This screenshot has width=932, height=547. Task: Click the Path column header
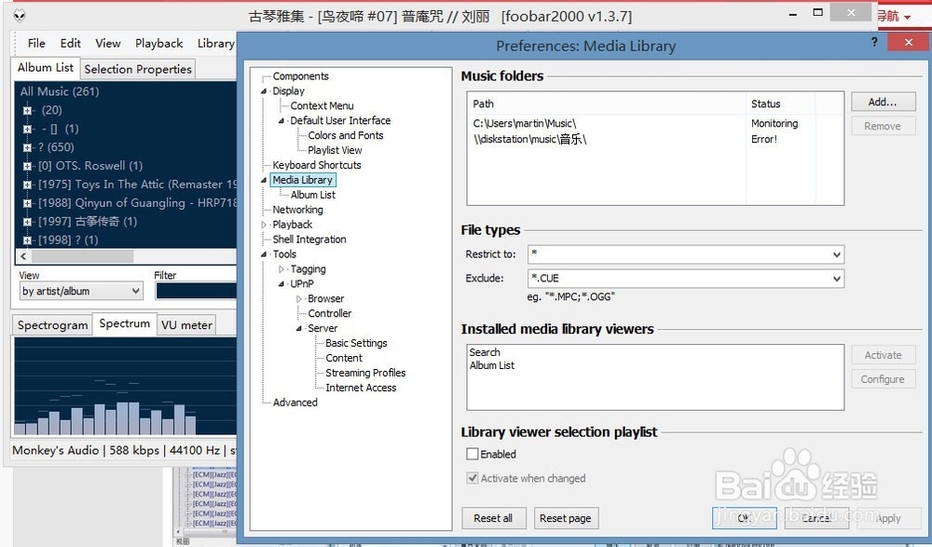click(607, 104)
